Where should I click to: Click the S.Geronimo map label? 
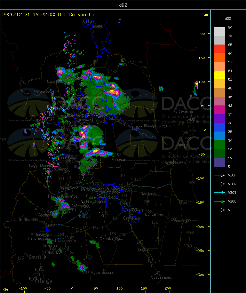(x=184, y=112)
